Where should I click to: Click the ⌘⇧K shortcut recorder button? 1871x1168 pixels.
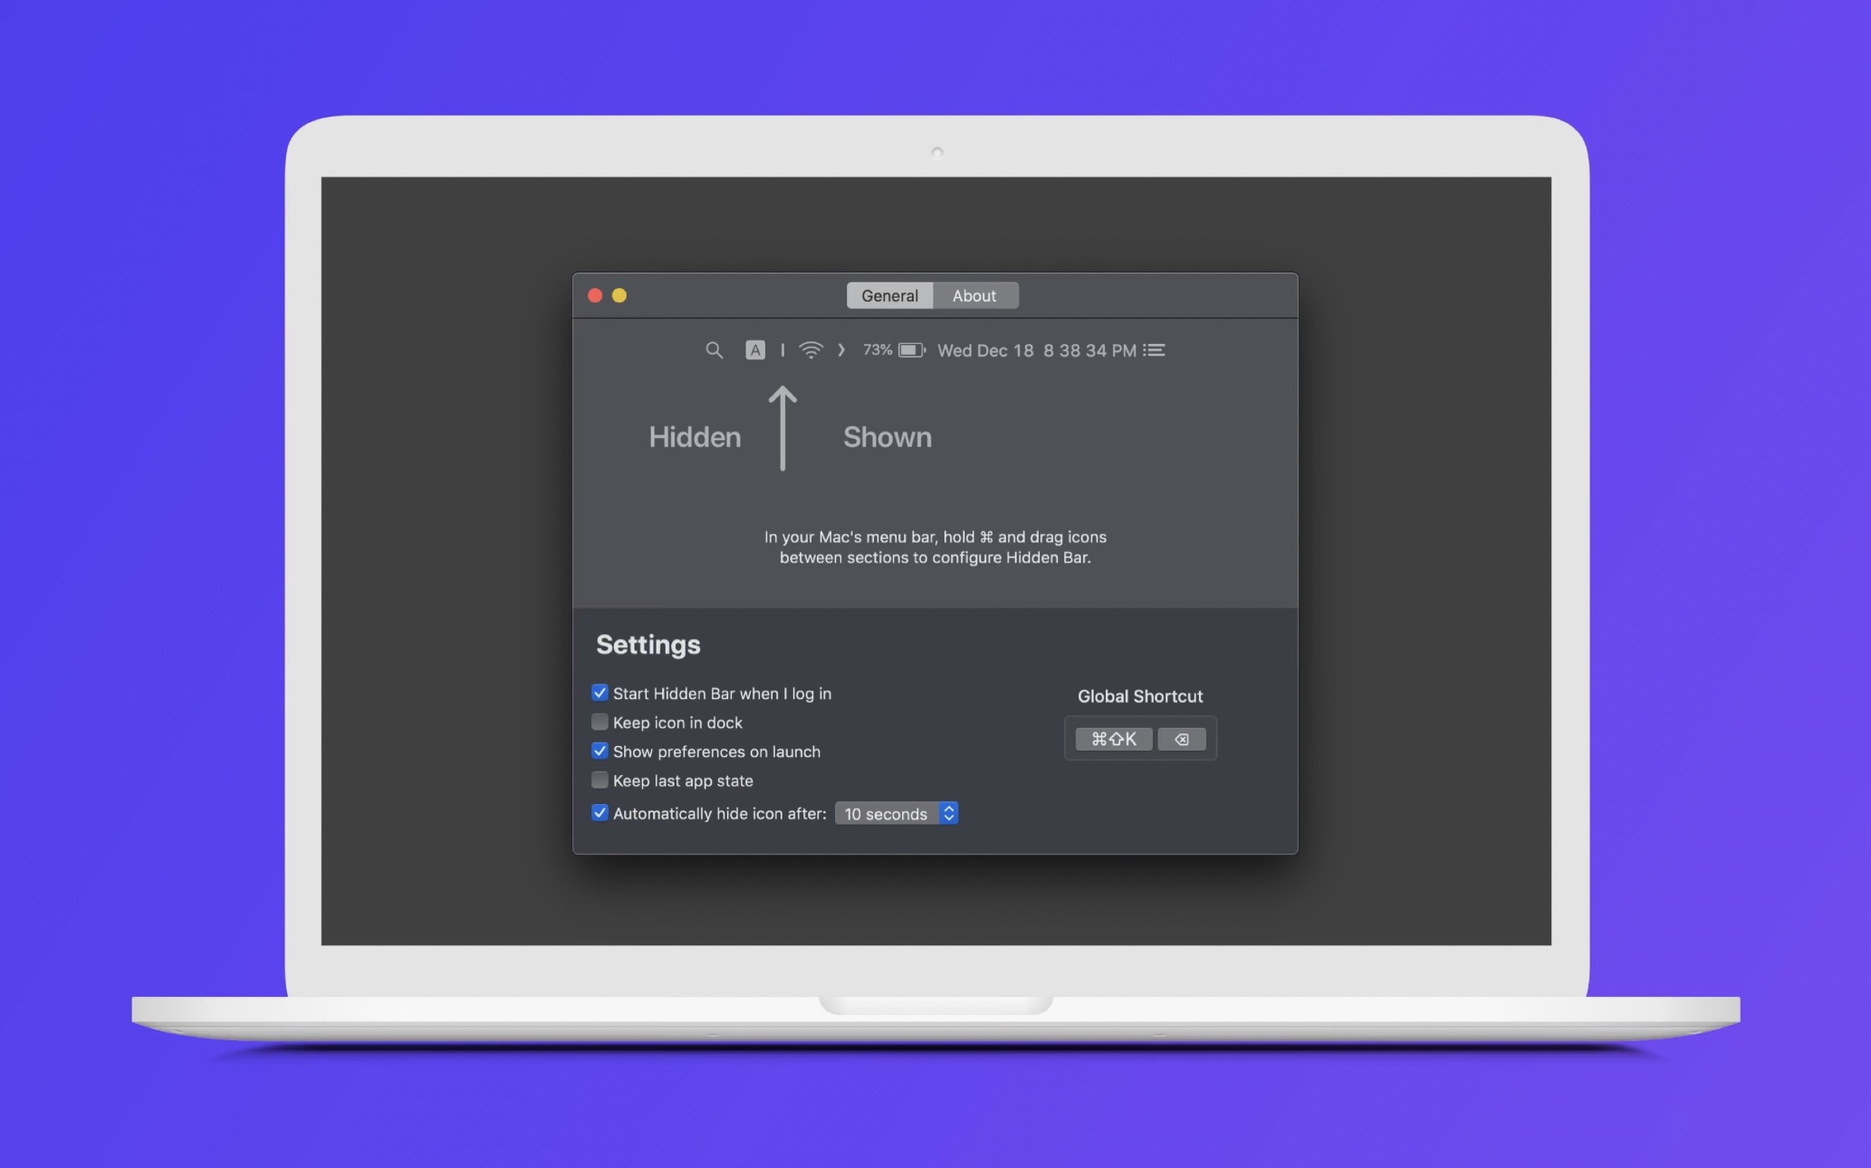point(1113,740)
